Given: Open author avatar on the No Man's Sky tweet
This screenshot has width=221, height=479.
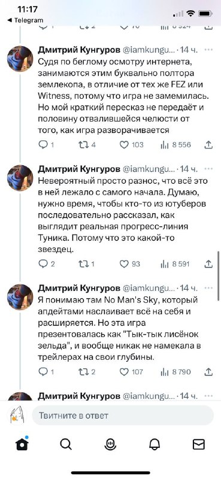Looking at the screenshot, I should point(20,297).
